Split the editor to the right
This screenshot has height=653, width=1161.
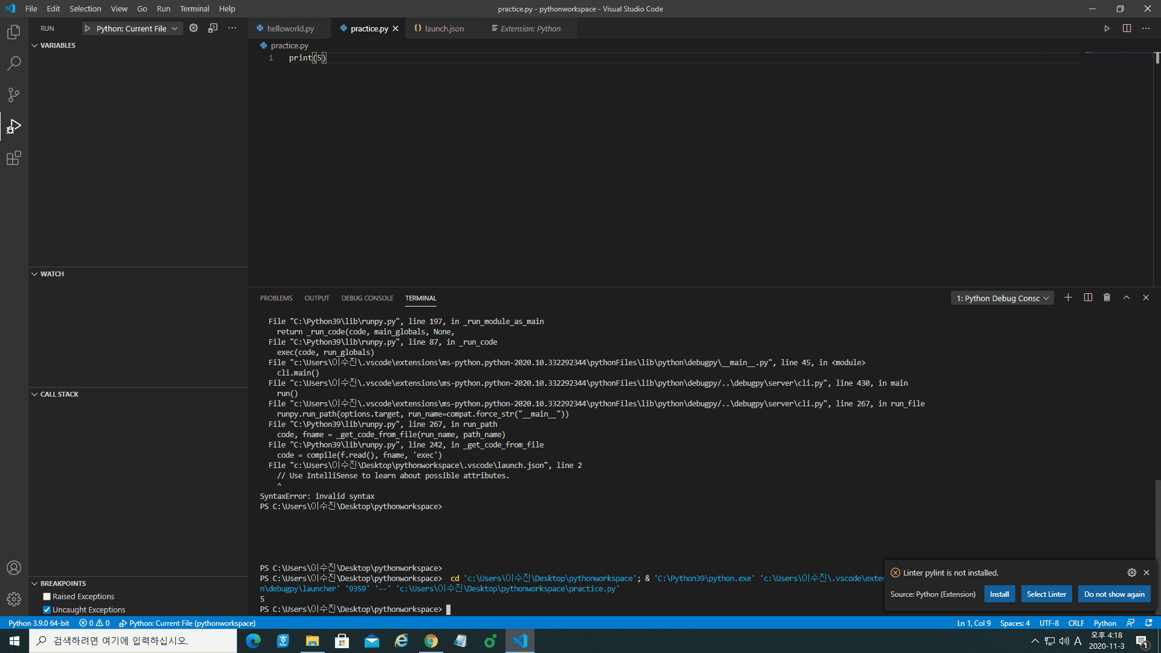coord(1127,28)
